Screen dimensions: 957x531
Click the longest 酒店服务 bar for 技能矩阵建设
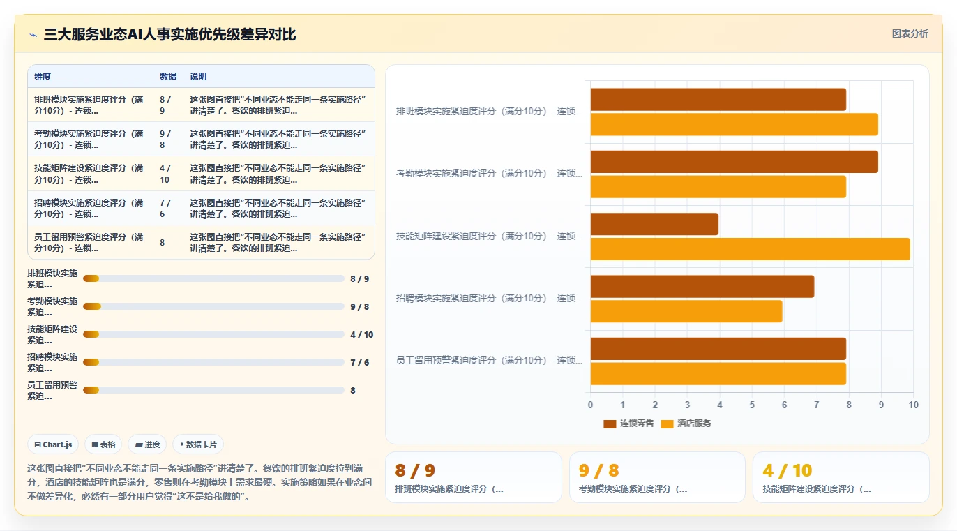751,248
